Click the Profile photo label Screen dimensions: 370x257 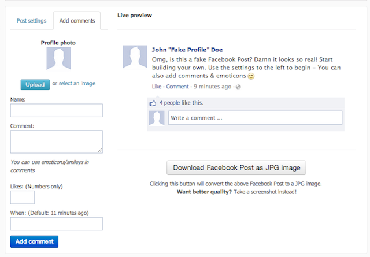click(x=58, y=43)
